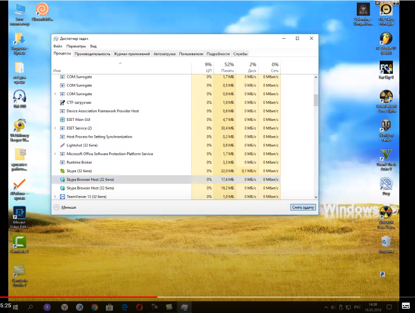Click the process list vertical scrollbar thumb
This screenshot has width=415, height=313.
point(316,100)
